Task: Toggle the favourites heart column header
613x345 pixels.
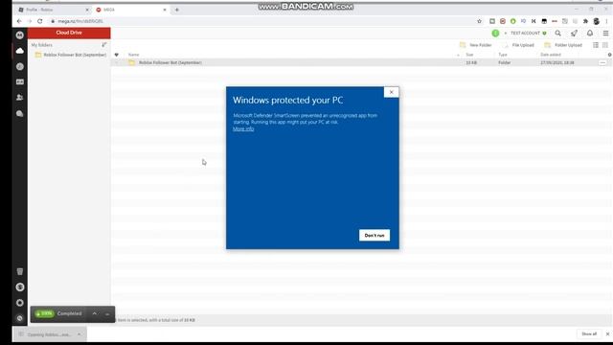Action: (x=117, y=55)
